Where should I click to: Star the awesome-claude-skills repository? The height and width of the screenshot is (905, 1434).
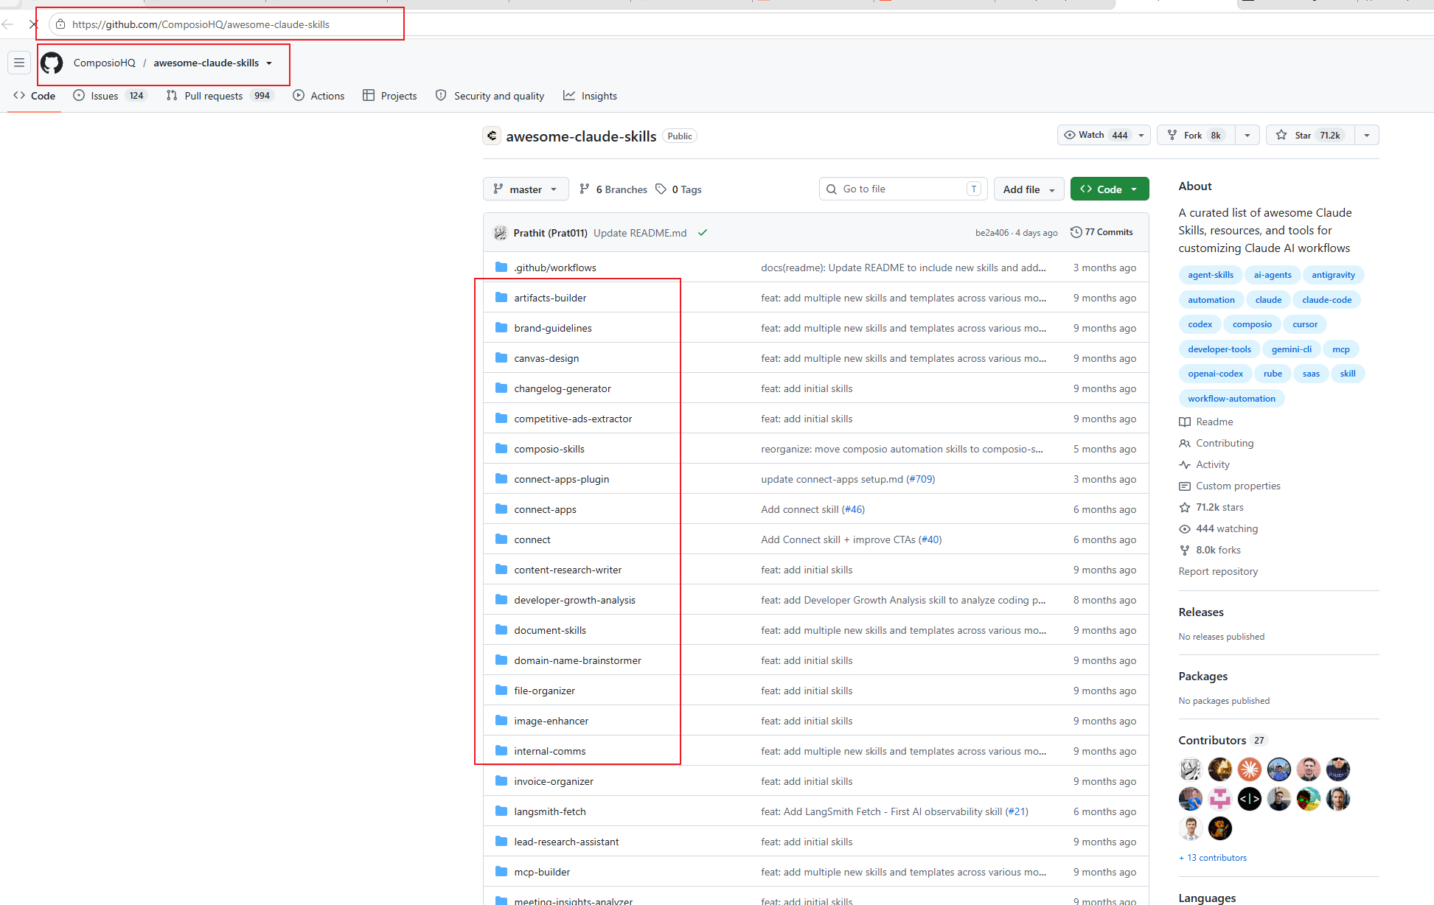[x=1310, y=135]
